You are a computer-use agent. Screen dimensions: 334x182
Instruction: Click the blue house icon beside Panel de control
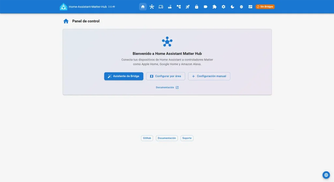66,21
